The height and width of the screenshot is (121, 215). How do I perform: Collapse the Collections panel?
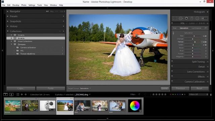tap(8, 31)
